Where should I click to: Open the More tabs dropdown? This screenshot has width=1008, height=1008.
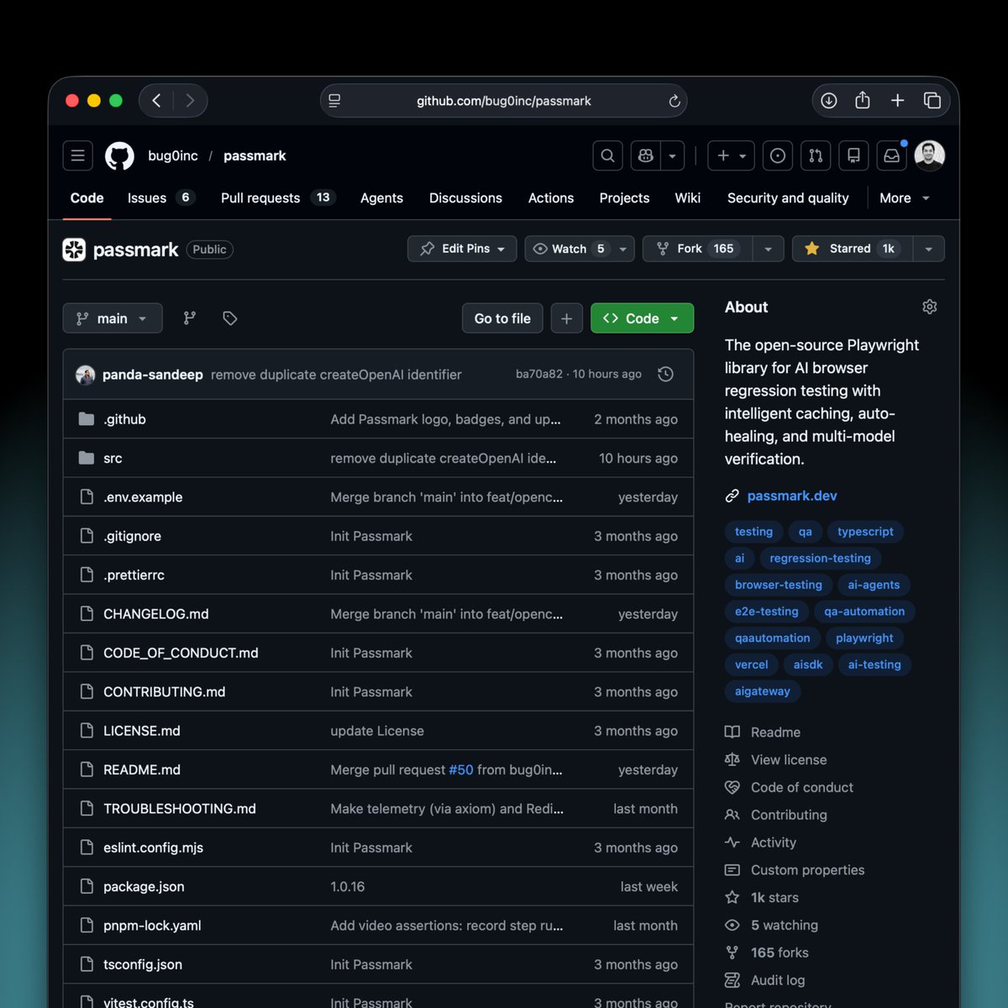[x=905, y=198]
